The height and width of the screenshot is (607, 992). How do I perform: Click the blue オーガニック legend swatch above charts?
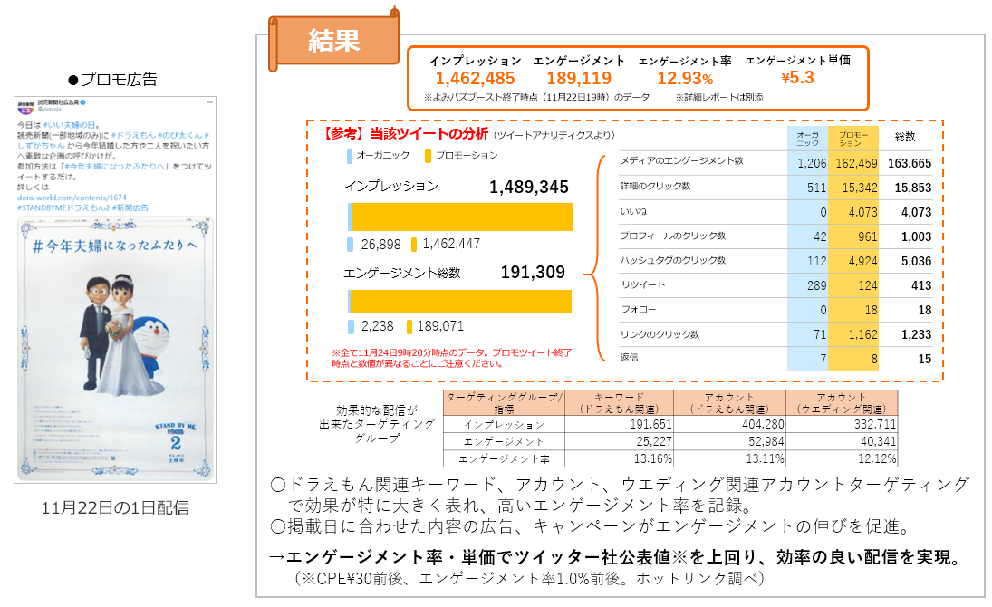click(350, 156)
